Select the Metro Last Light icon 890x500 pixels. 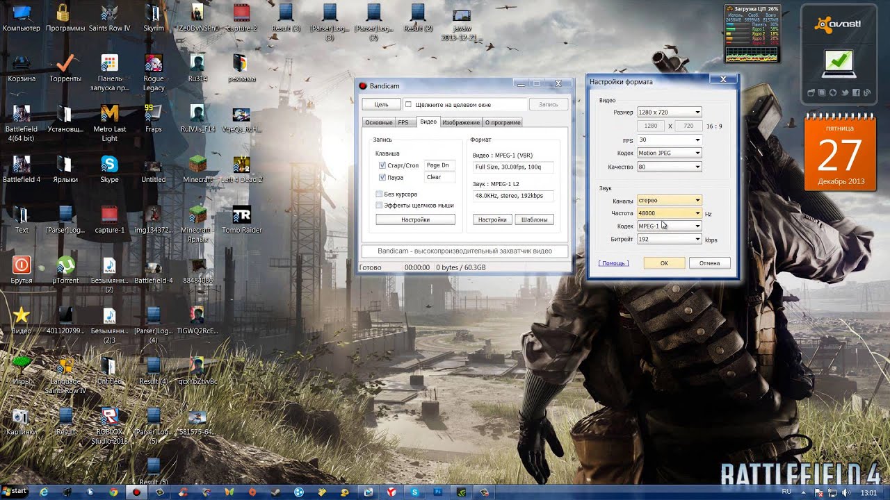[x=109, y=123]
